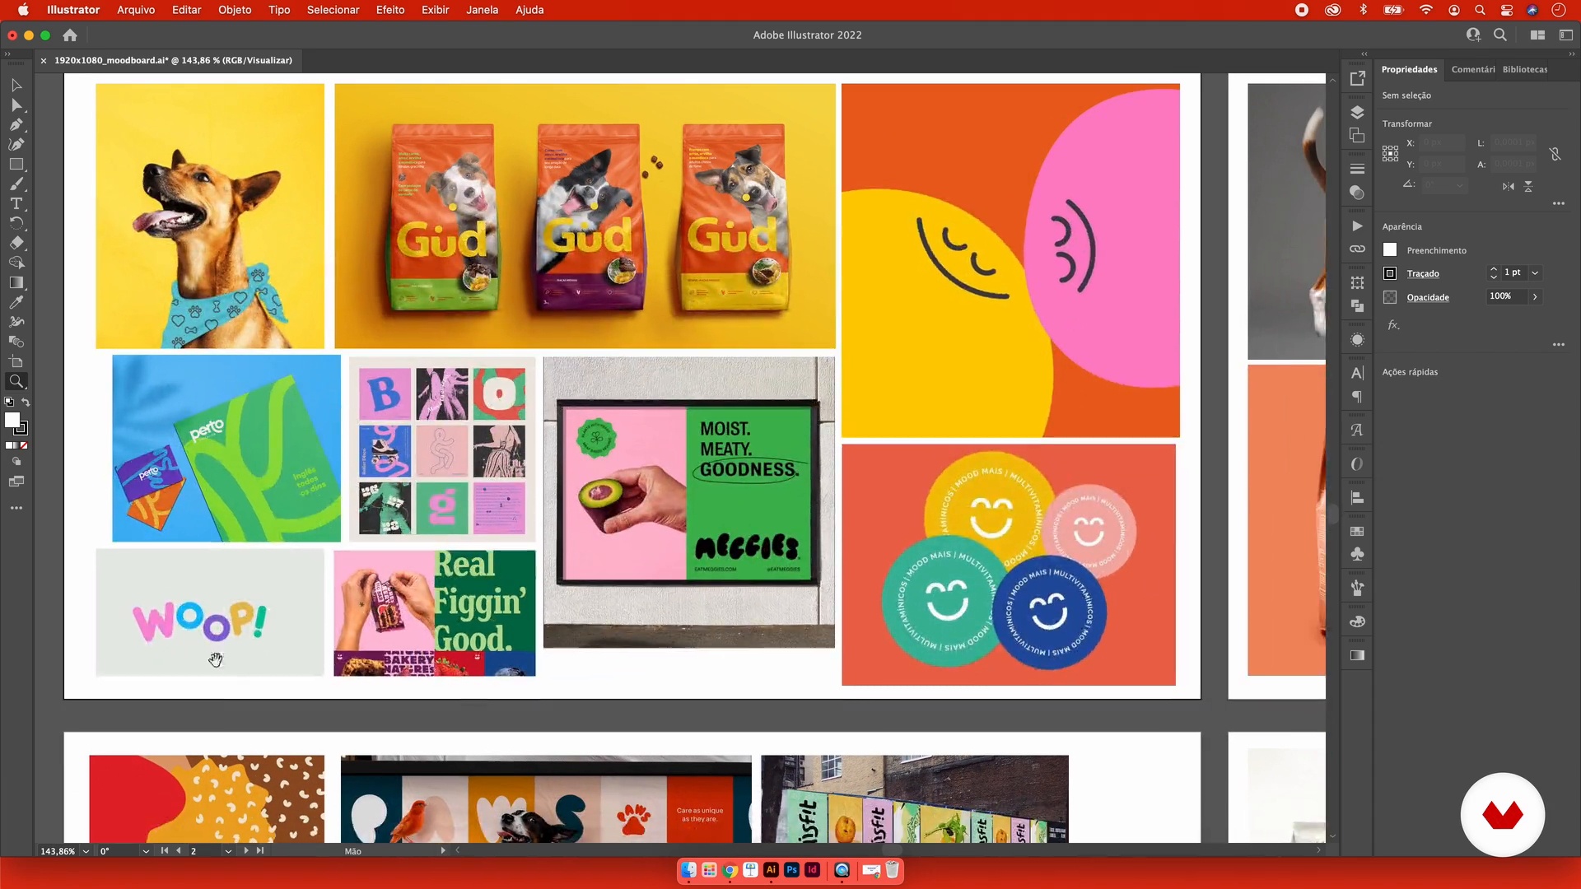Click the toolbar fill color box

(x=12, y=420)
